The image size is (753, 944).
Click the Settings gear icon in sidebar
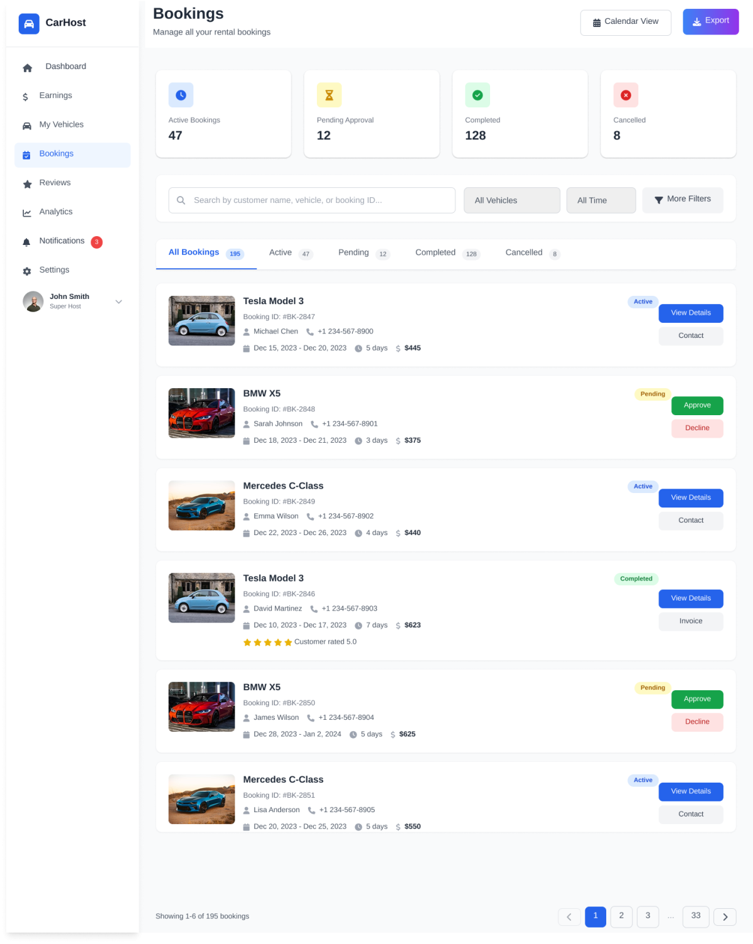click(27, 271)
